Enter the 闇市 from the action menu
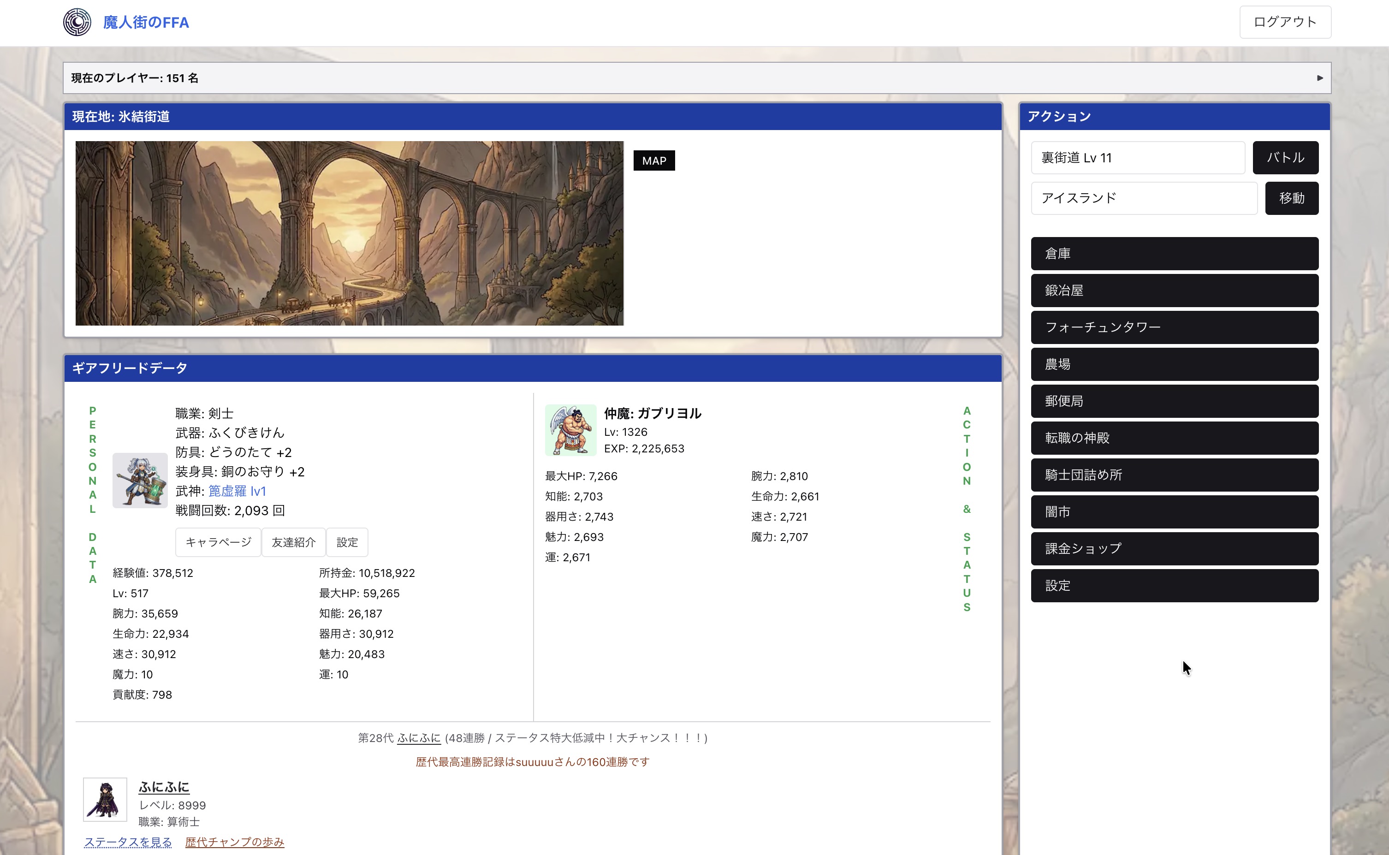The height and width of the screenshot is (855, 1389). click(x=1174, y=511)
